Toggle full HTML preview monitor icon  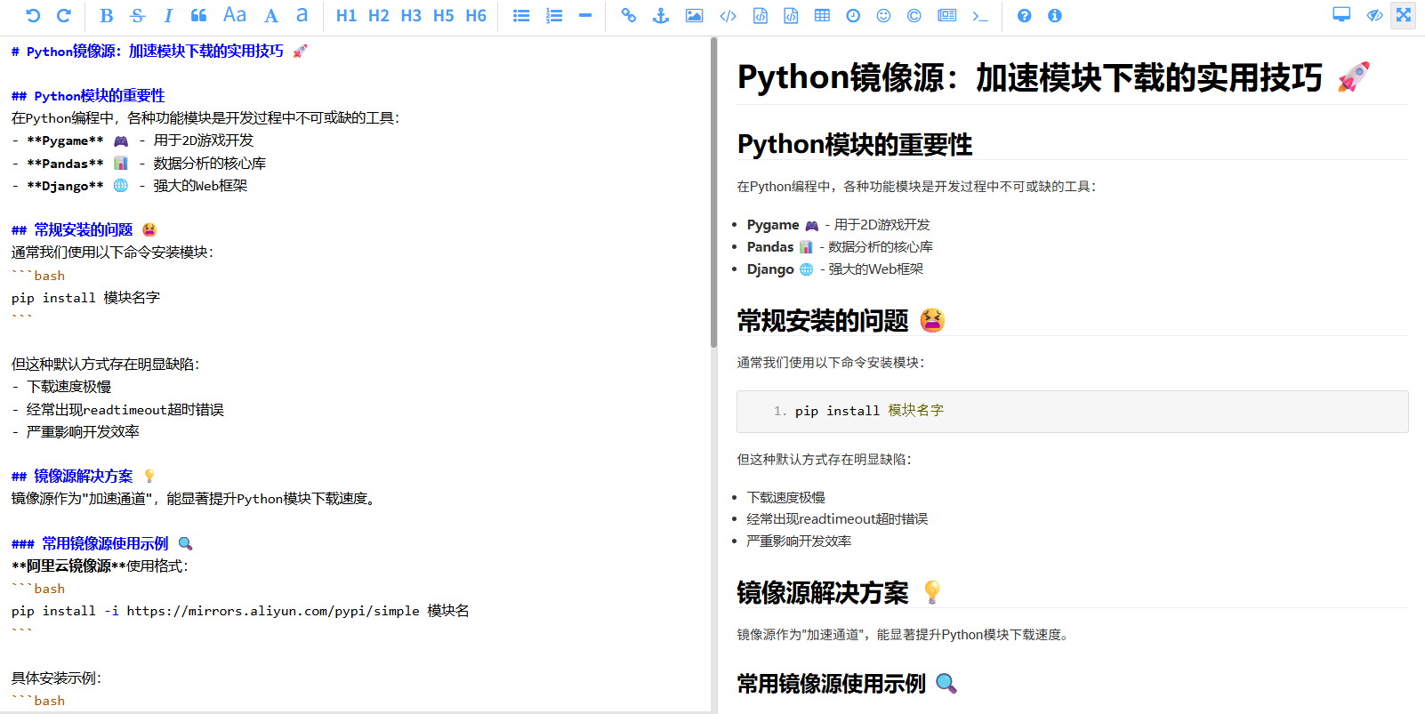coord(1341,15)
